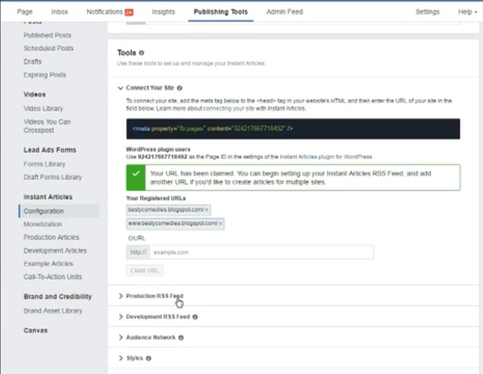This screenshot has height=374, width=483.
Task: Go to Drafts in the sidebar
Action: coord(33,62)
